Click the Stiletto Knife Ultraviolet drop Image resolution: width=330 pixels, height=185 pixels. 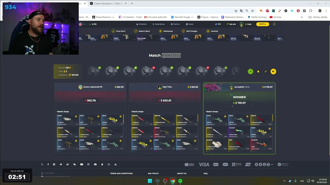point(112,132)
